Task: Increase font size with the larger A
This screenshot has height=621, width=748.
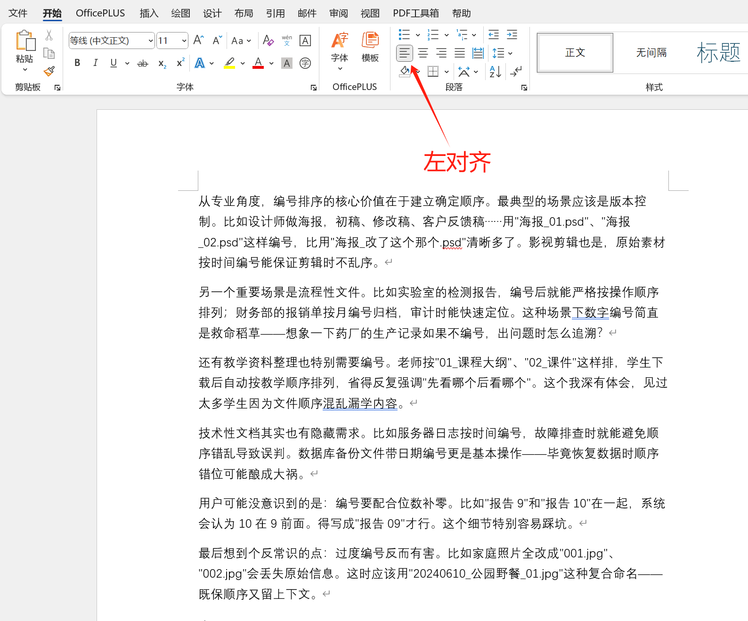Action: pos(199,40)
